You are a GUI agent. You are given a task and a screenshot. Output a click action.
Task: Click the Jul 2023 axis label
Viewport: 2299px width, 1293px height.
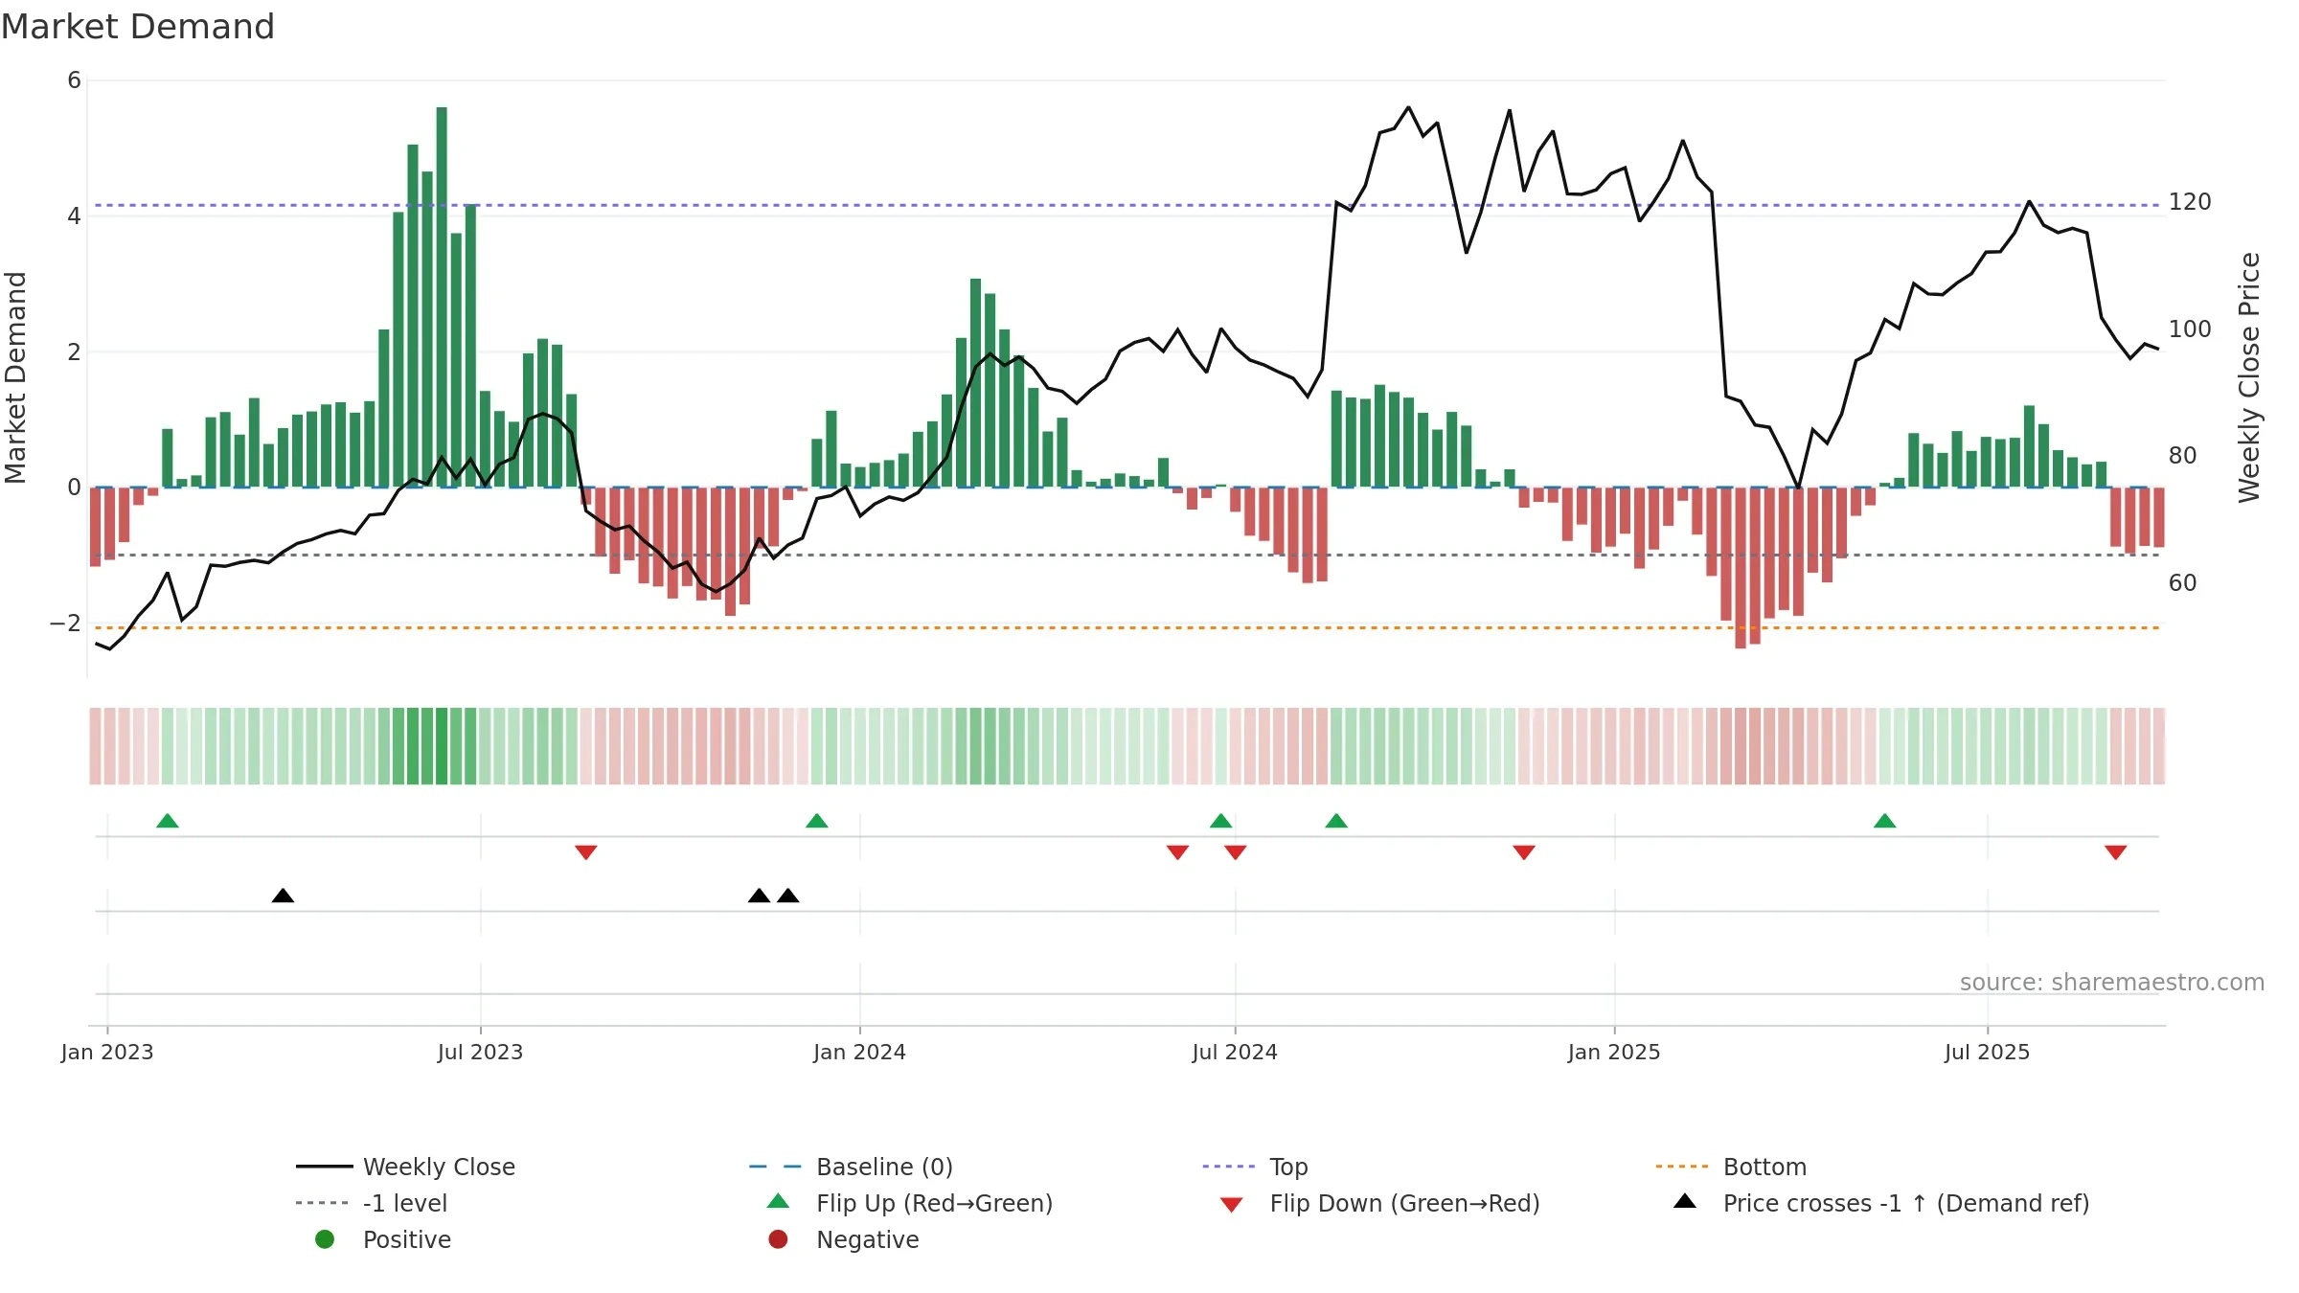pyautogui.click(x=481, y=1053)
